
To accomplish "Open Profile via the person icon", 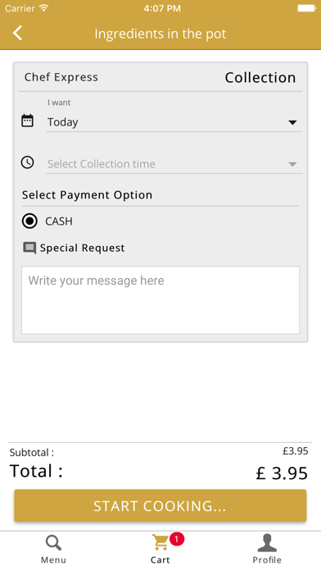I will pyautogui.click(x=267, y=543).
